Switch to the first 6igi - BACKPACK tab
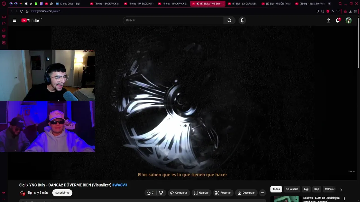Screen dimensions: 360x202 click(105, 4)
